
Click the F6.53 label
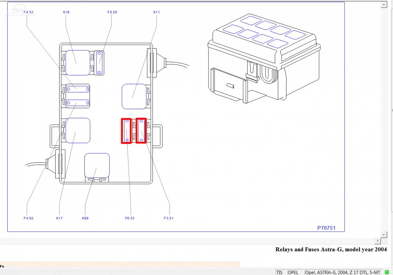tap(130, 218)
